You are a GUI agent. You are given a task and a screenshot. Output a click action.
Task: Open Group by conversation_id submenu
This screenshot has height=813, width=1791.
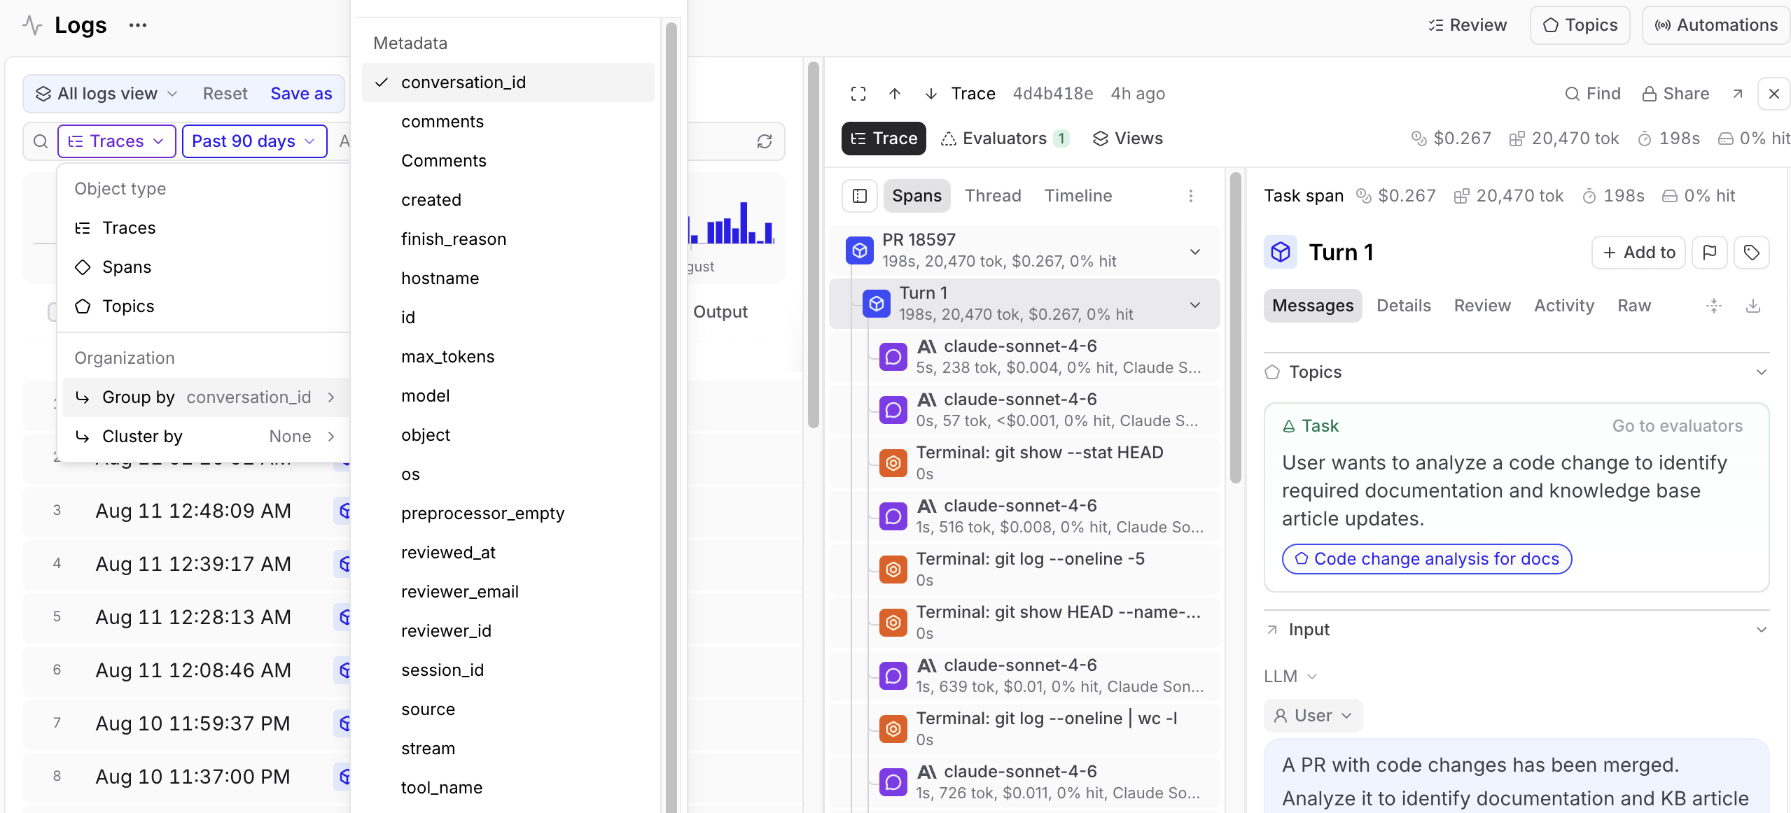[x=206, y=397]
